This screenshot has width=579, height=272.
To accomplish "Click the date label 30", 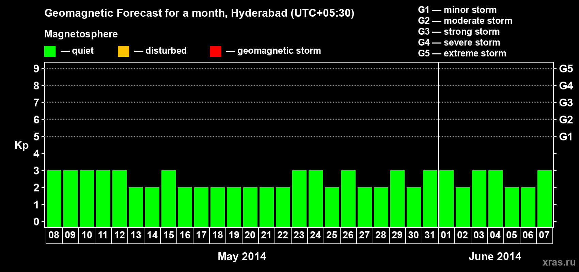I will [x=413, y=235].
